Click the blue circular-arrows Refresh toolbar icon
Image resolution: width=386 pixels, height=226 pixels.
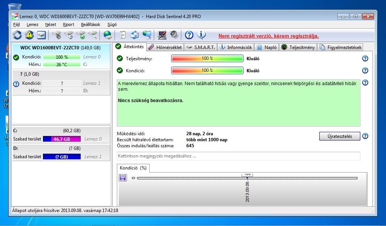pos(17,35)
